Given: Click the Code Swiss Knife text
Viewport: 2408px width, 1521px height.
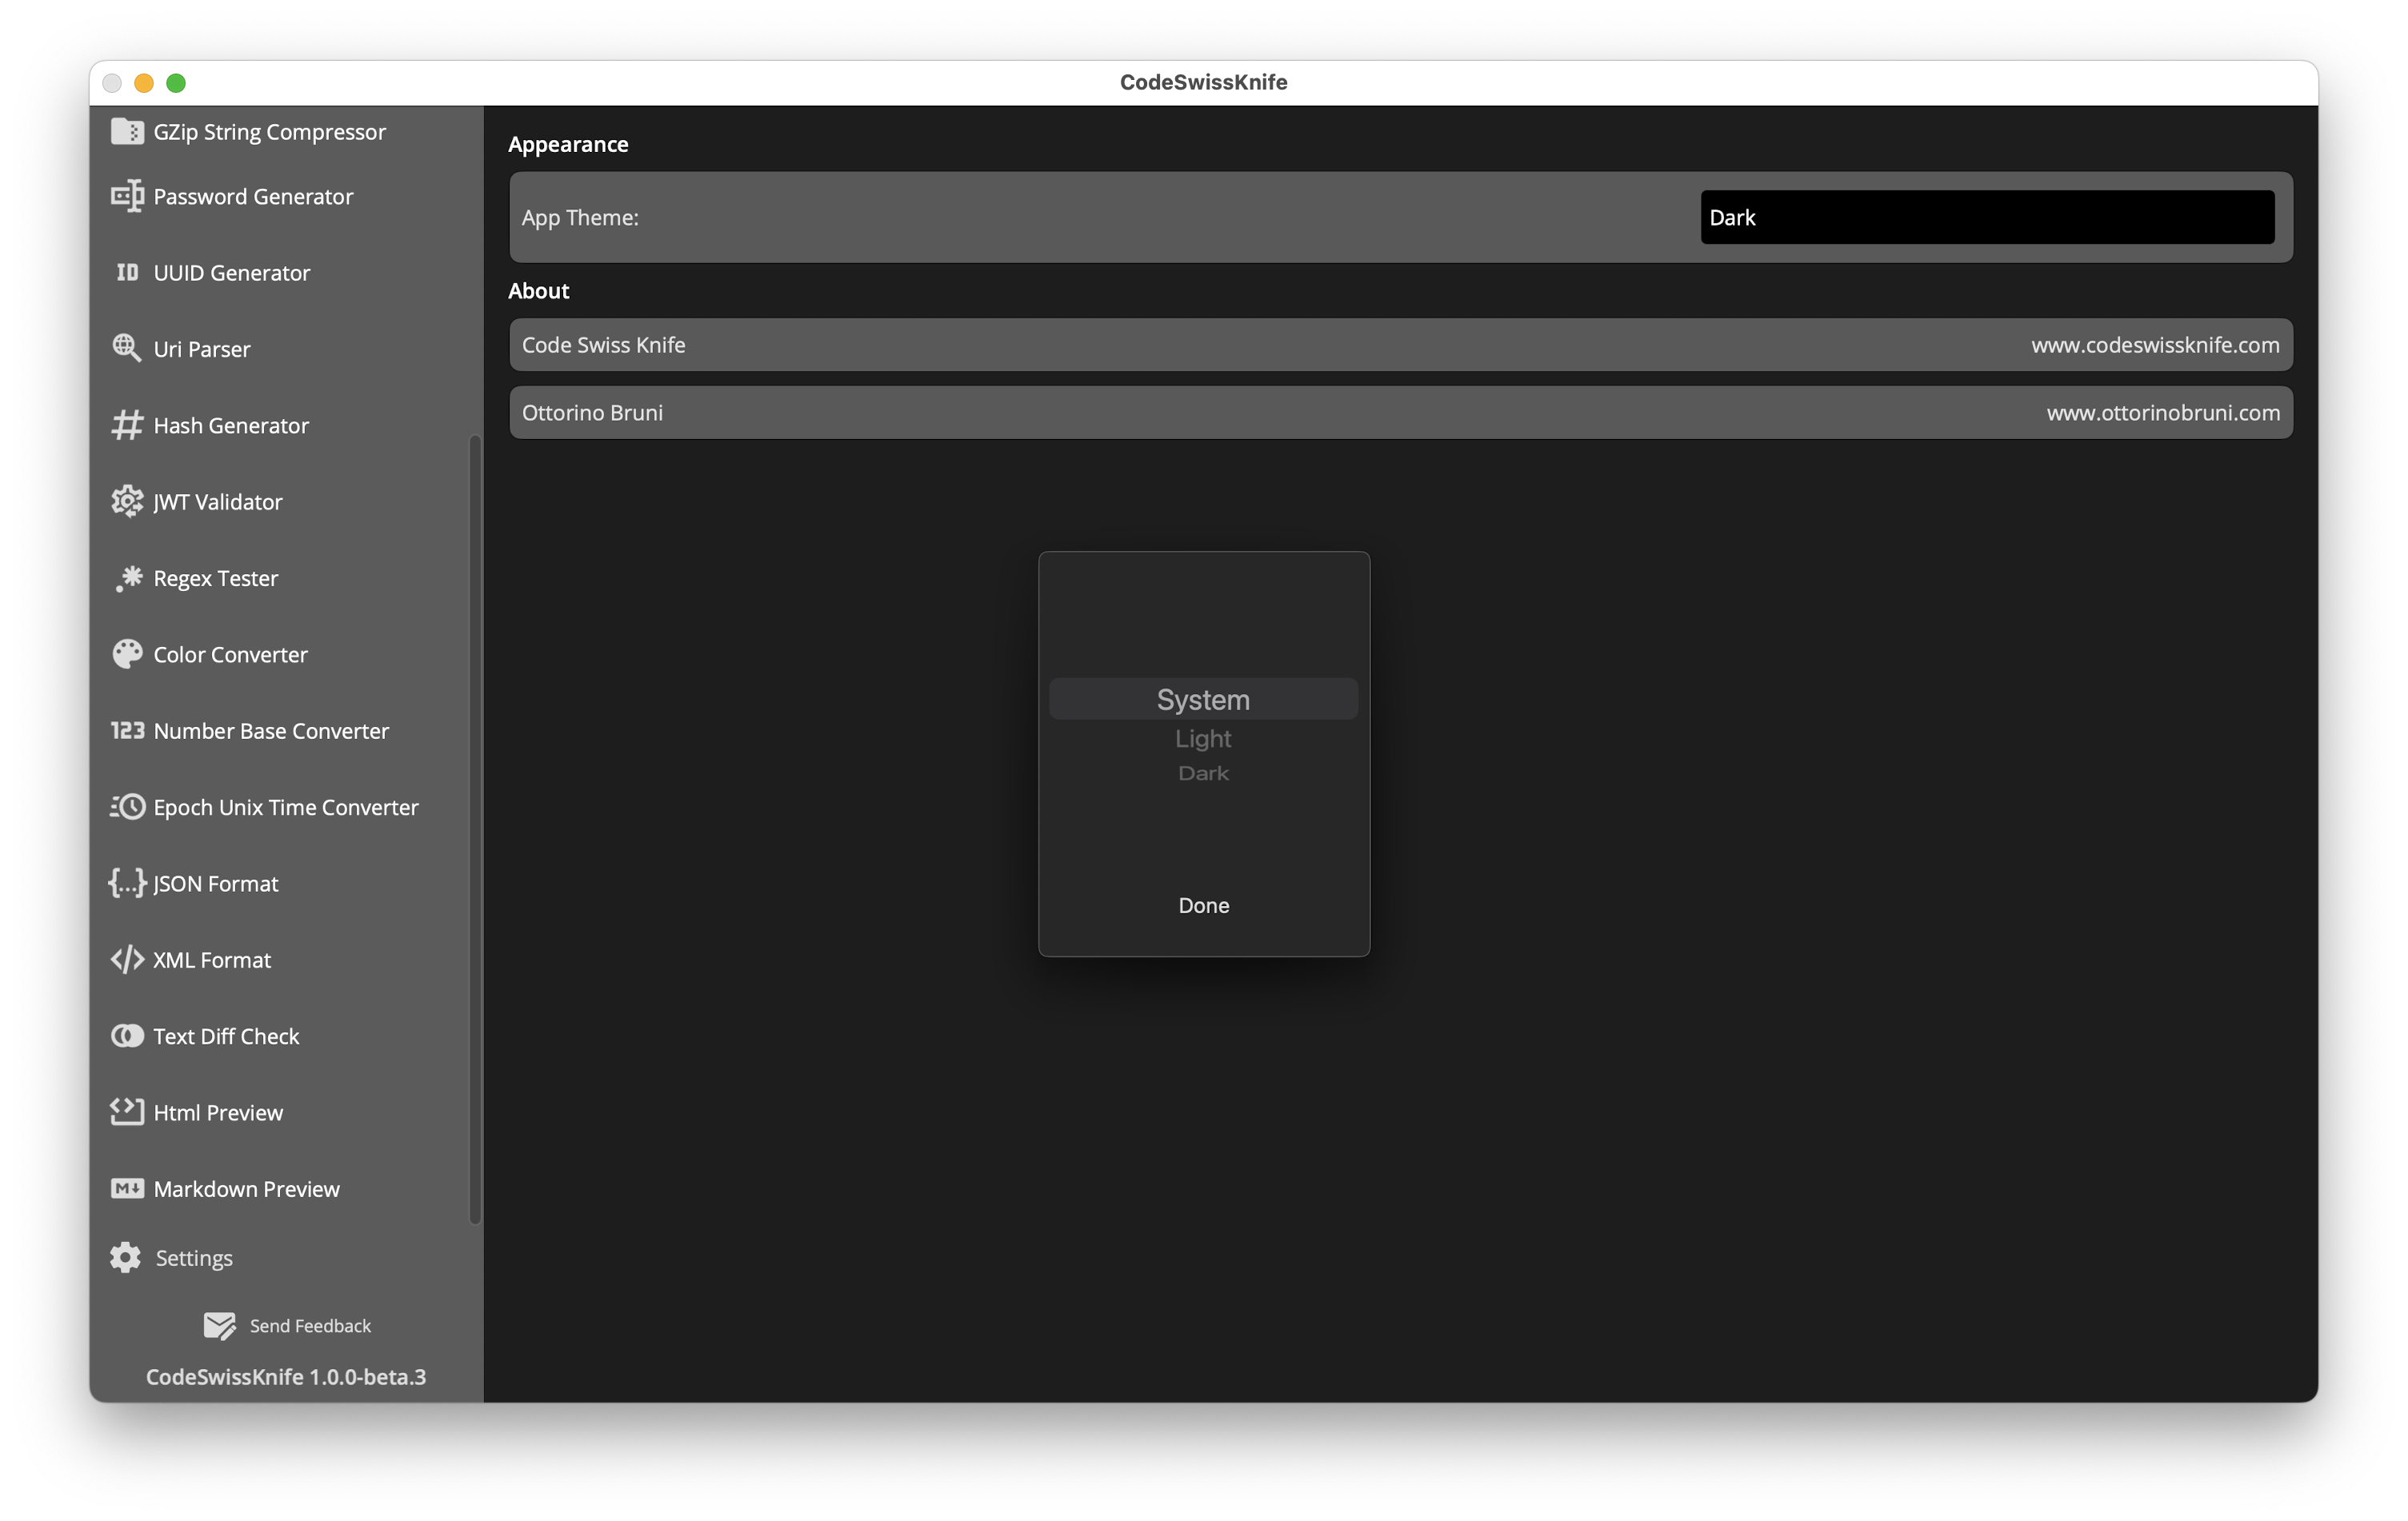Looking at the screenshot, I should [x=604, y=345].
